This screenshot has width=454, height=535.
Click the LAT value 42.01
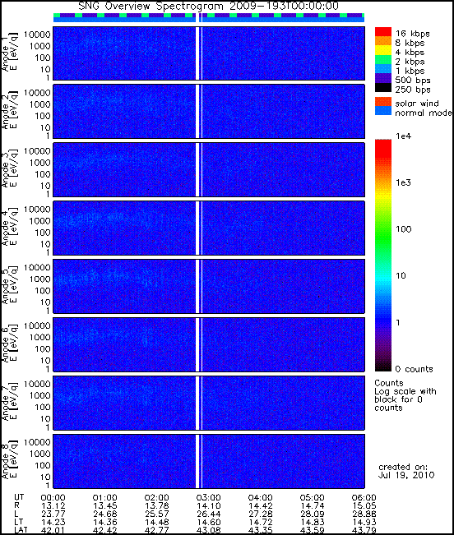coord(53,531)
